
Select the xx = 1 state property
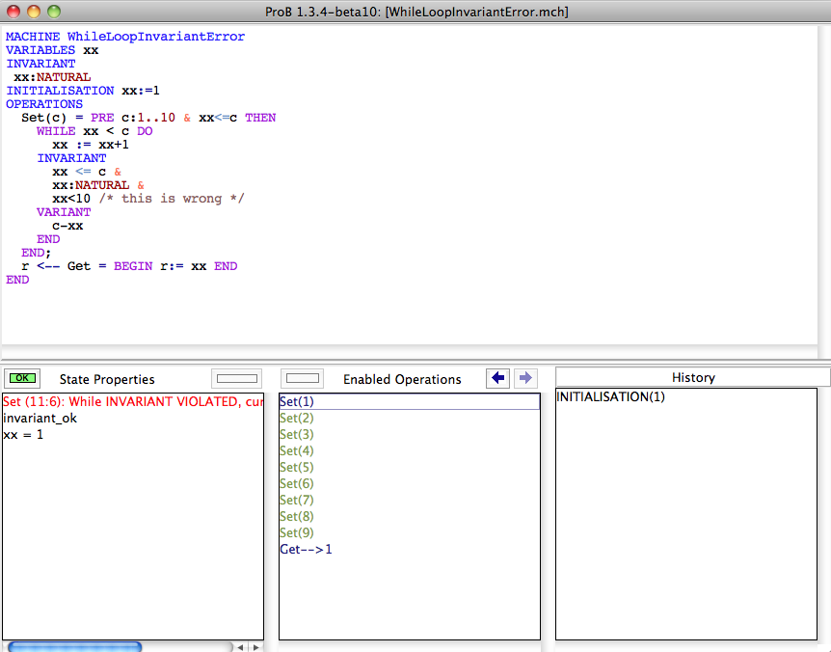[x=23, y=434]
